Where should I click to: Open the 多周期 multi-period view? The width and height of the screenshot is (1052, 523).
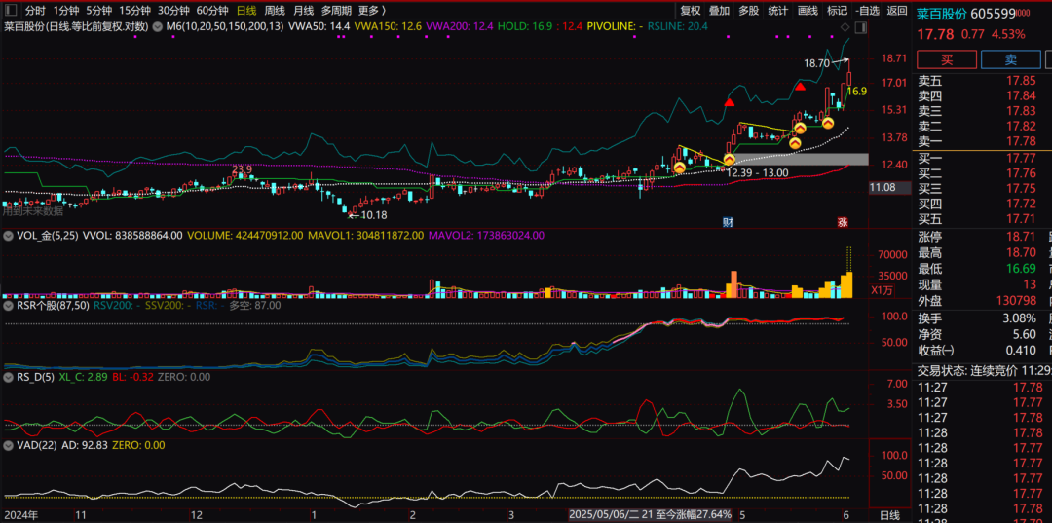[336, 10]
